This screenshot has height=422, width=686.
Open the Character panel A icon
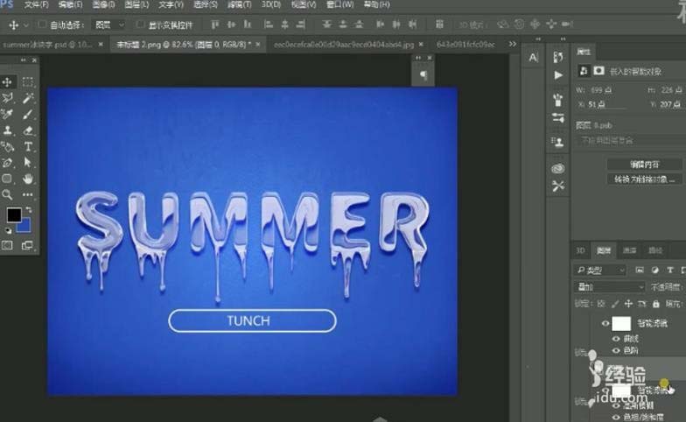(534, 58)
